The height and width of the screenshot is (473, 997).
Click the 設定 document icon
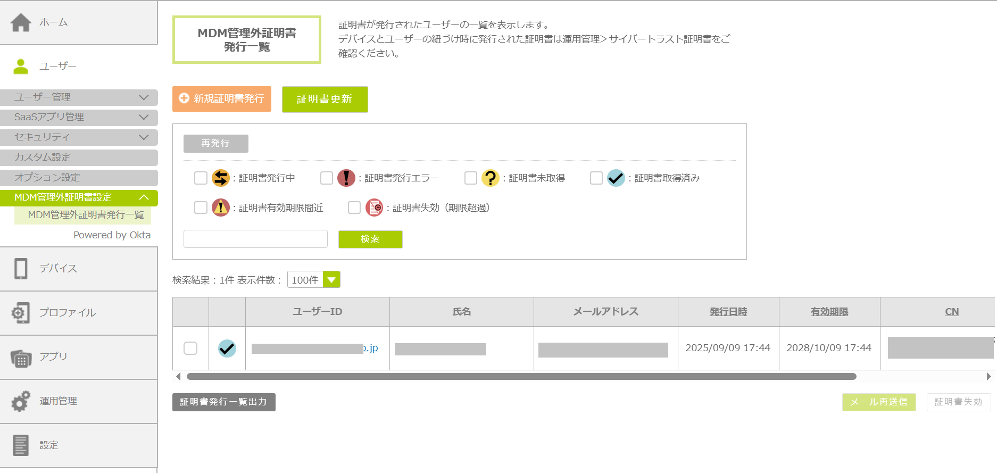tap(21, 445)
